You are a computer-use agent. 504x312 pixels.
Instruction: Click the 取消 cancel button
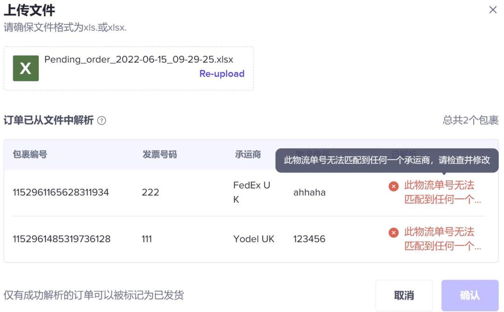(x=404, y=294)
